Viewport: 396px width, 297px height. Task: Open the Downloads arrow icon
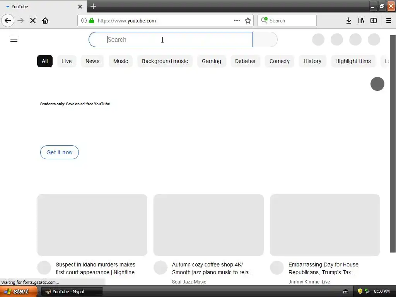tap(349, 20)
